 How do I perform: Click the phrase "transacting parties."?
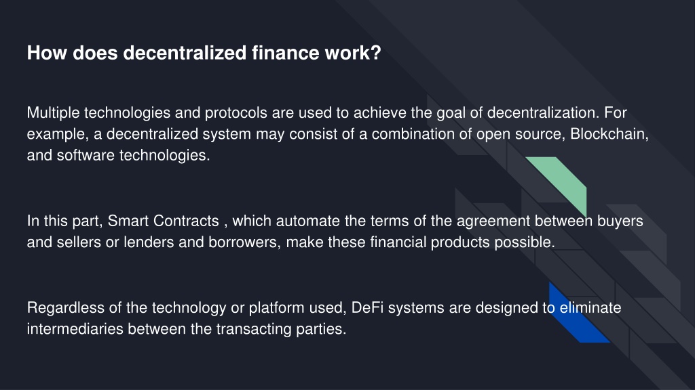282,328
